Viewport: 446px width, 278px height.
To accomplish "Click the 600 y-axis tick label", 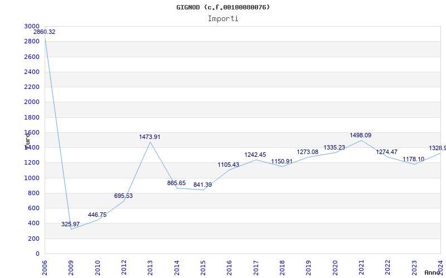I will click(x=34, y=208).
